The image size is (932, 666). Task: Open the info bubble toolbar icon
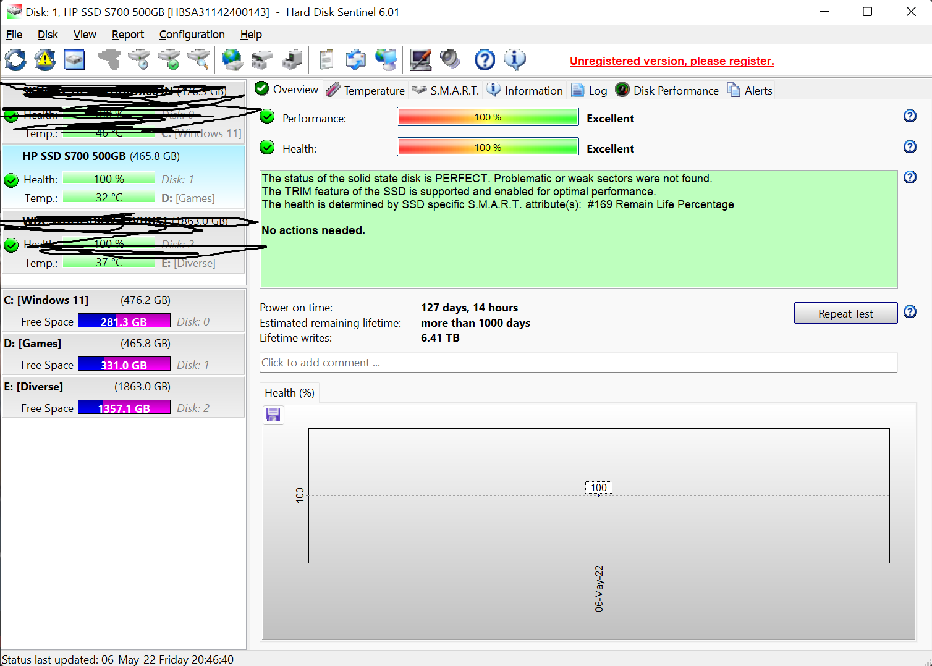(x=514, y=60)
